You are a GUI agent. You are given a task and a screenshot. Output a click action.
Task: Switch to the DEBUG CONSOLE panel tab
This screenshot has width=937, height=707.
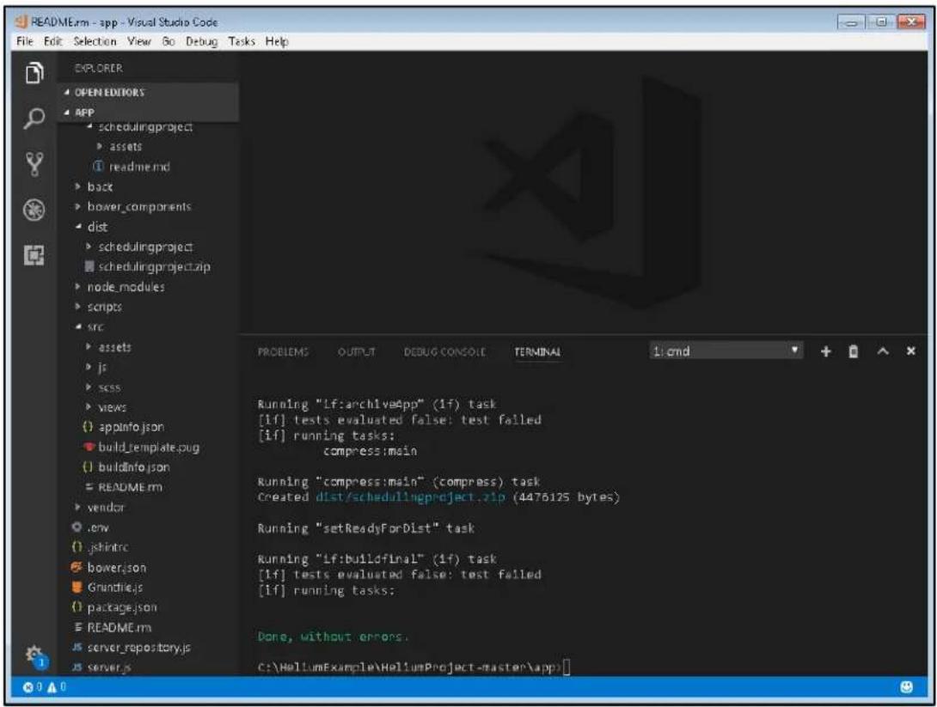444,351
